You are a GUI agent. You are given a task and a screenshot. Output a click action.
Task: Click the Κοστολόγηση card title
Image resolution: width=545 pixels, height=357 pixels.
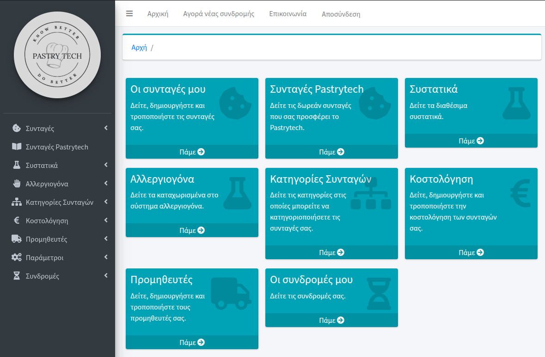(441, 179)
